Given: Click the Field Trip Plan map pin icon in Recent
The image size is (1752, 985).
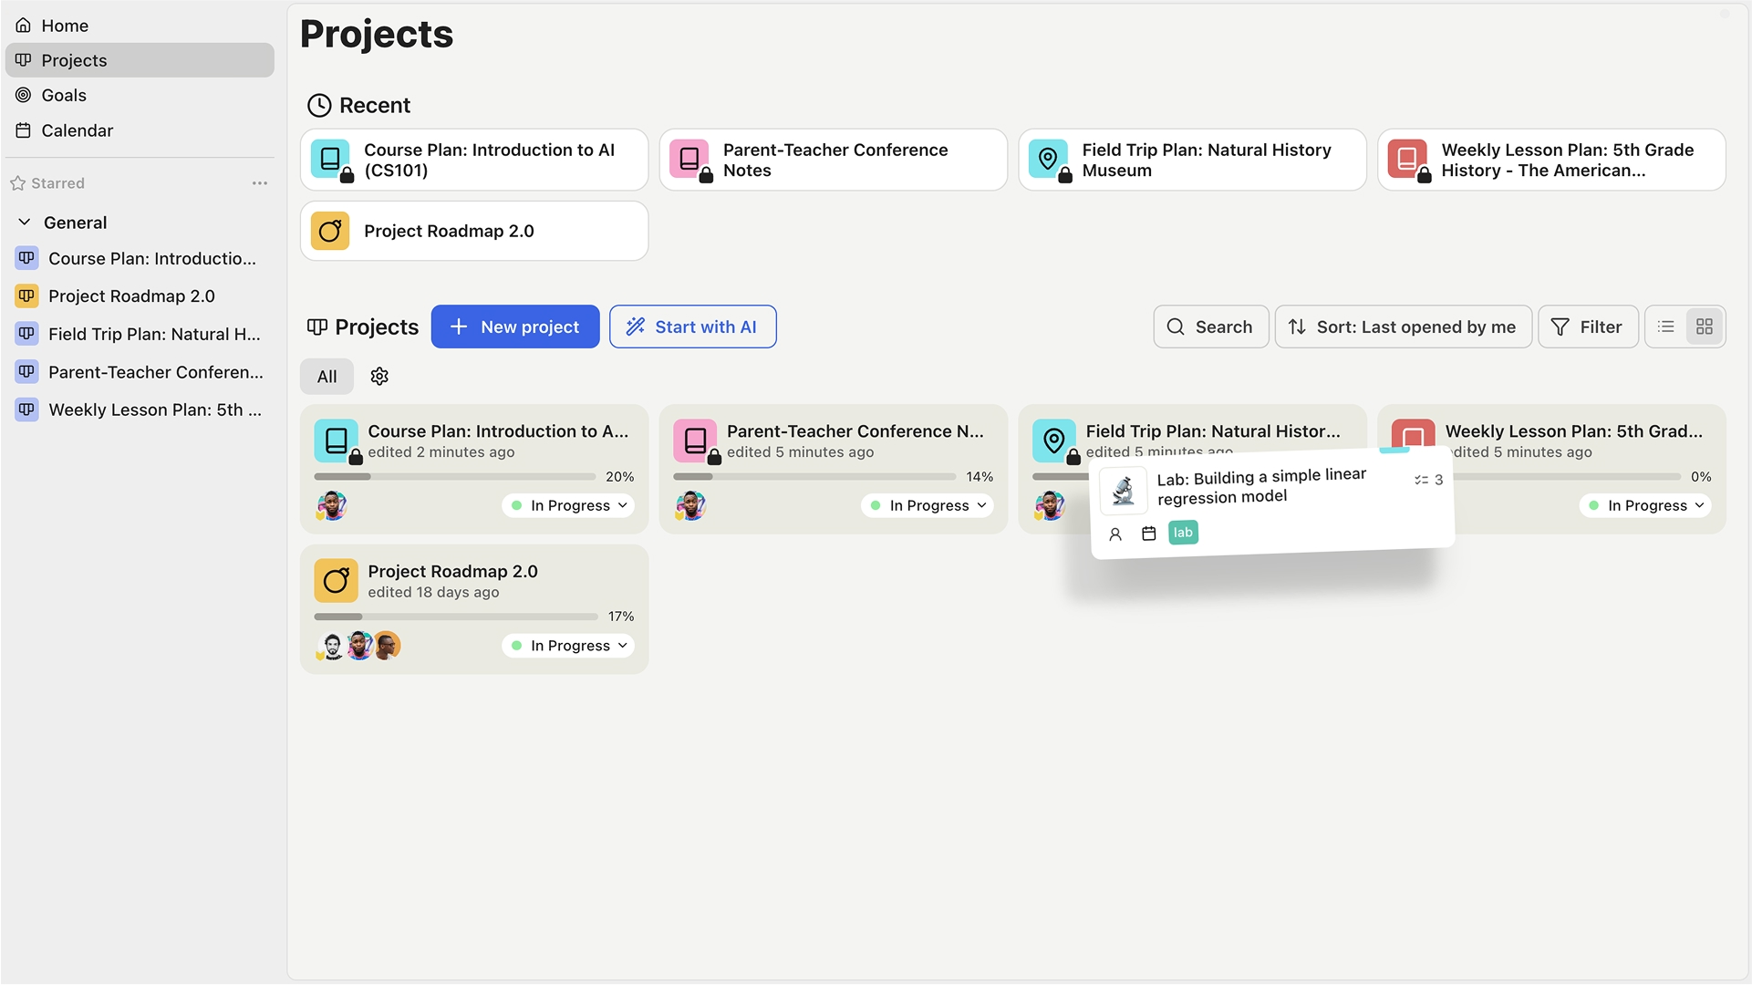Looking at the screenshot, I should [1048, 159].
